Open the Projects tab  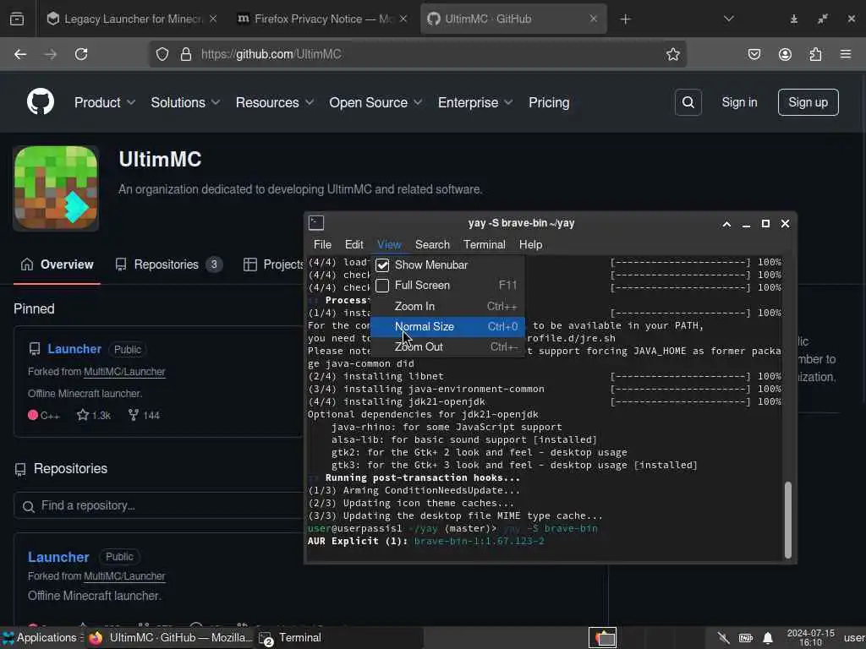(x=273, y=265)
